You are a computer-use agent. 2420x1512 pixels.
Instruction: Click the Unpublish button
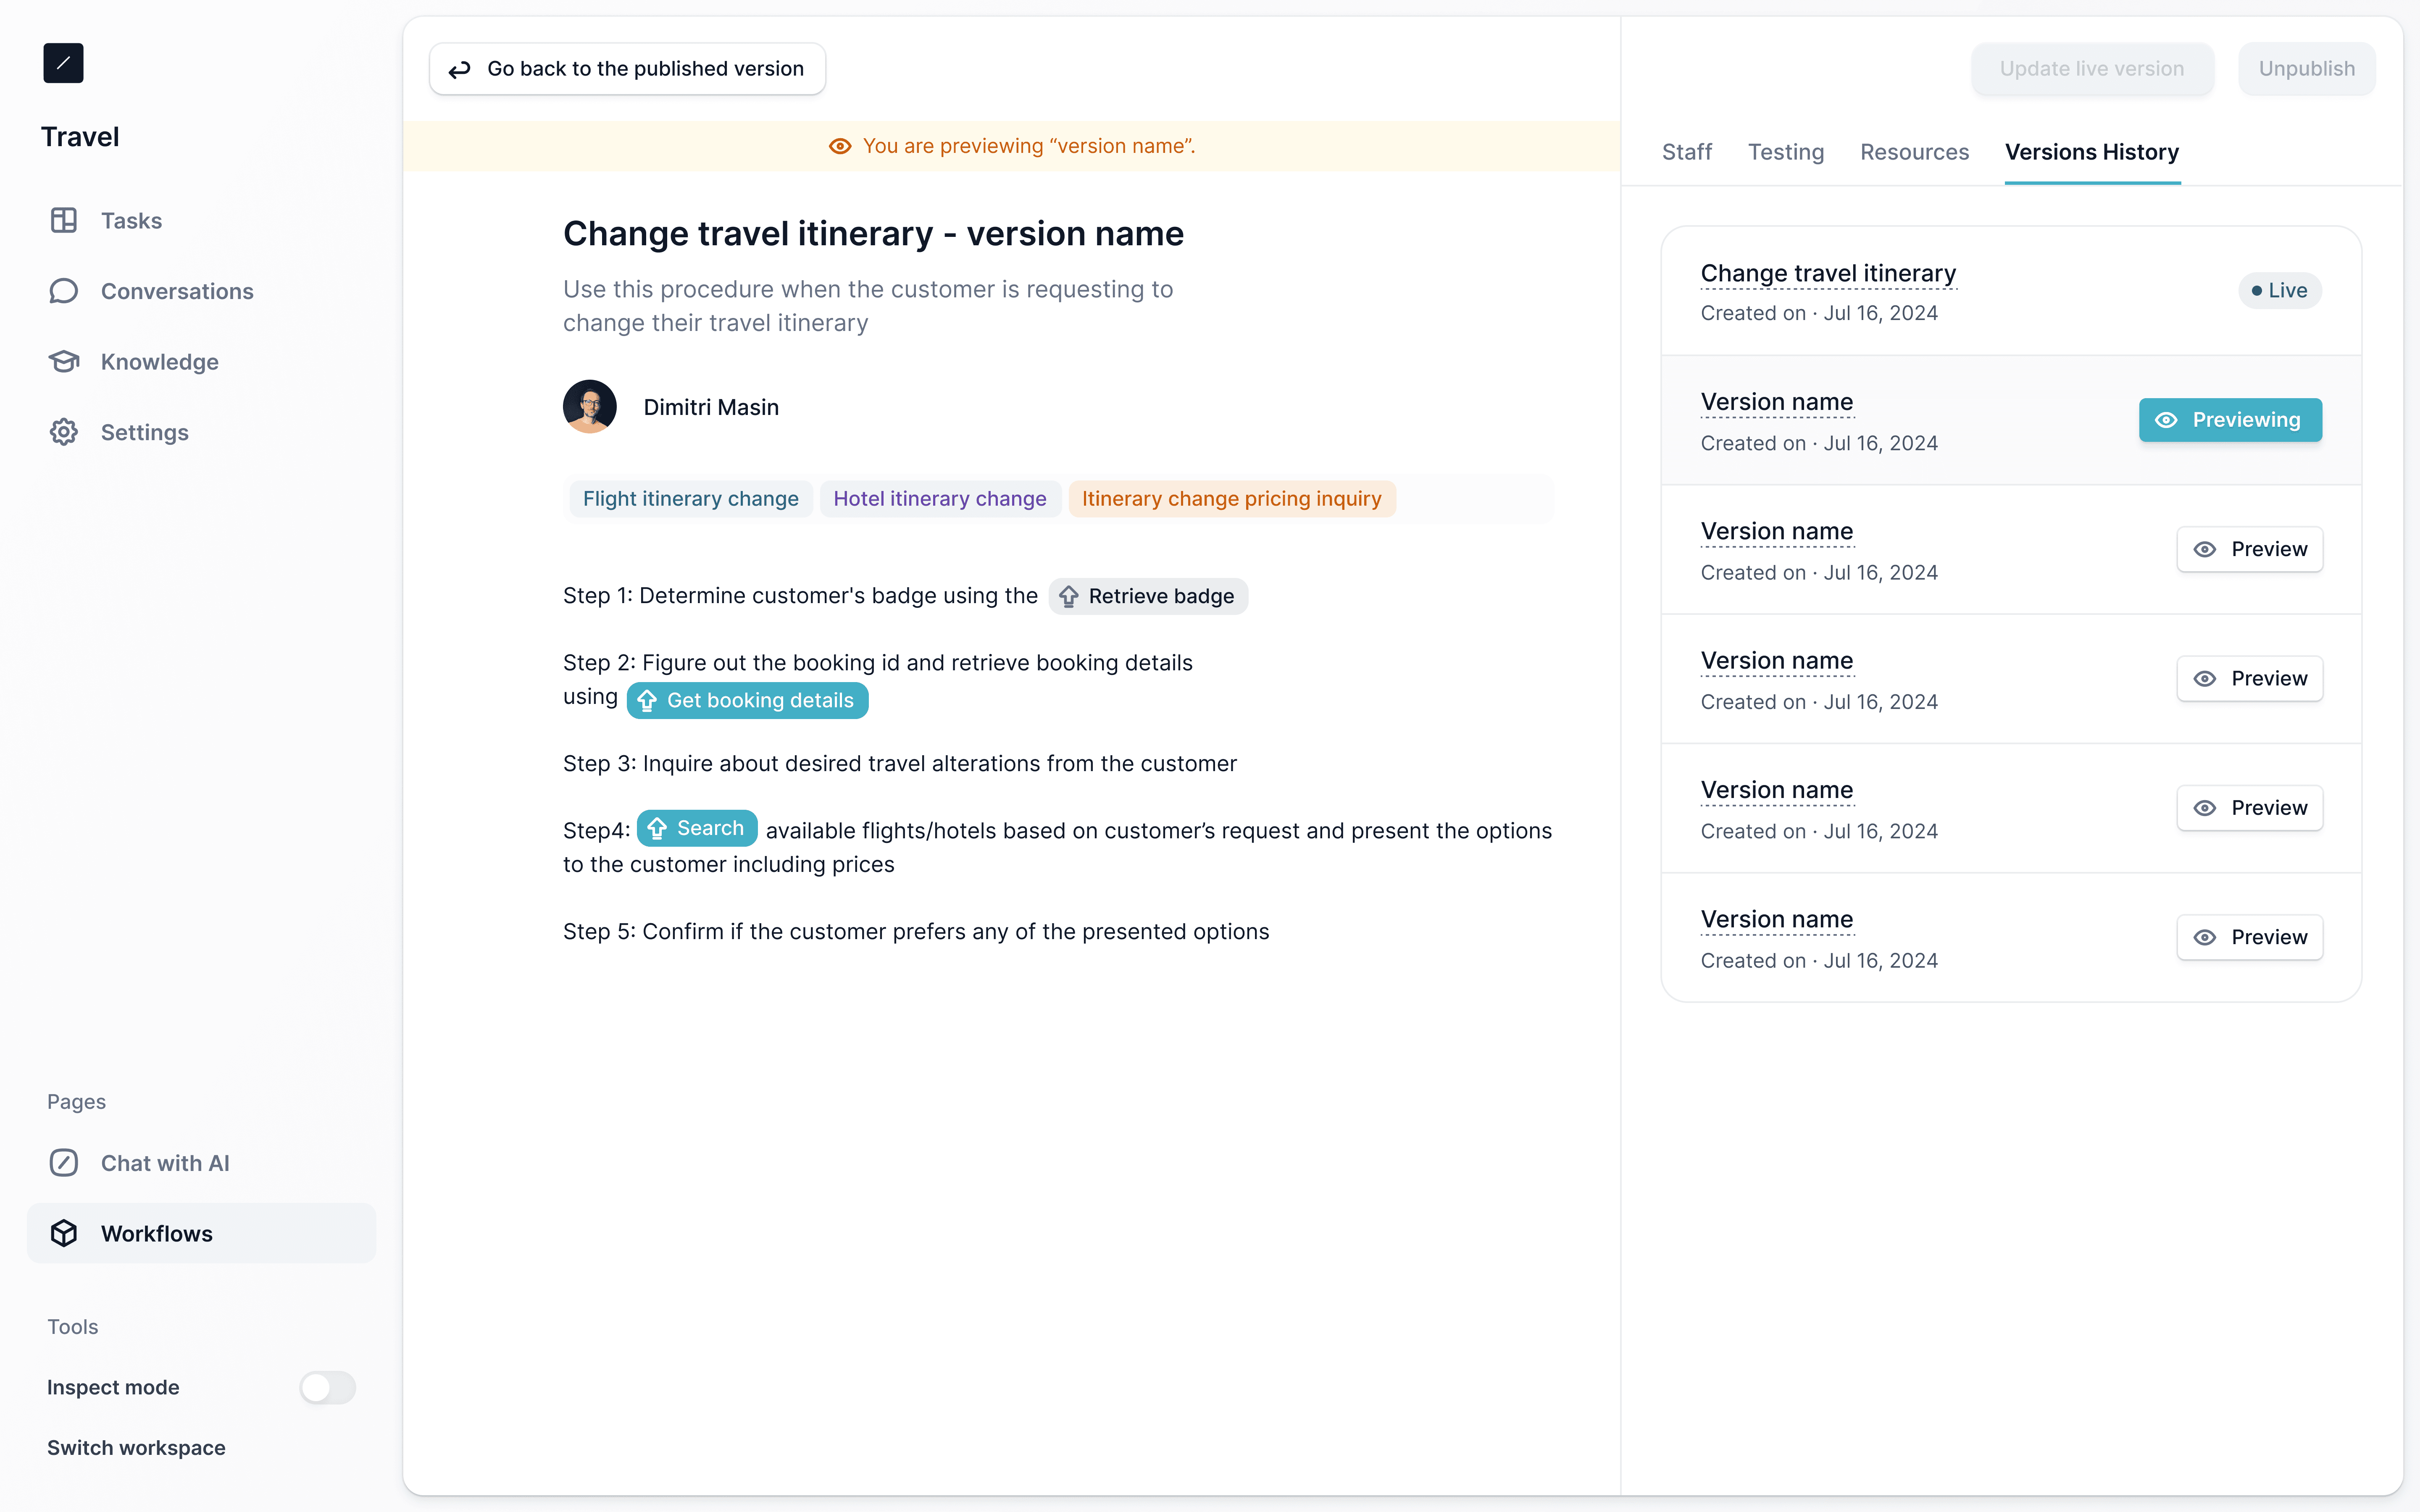pos(2306,69)
